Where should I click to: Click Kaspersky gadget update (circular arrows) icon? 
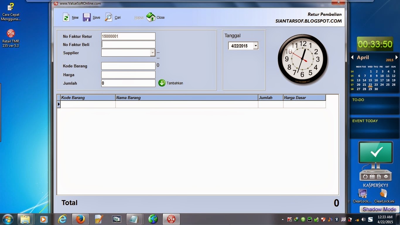click(x=365, y=176)
